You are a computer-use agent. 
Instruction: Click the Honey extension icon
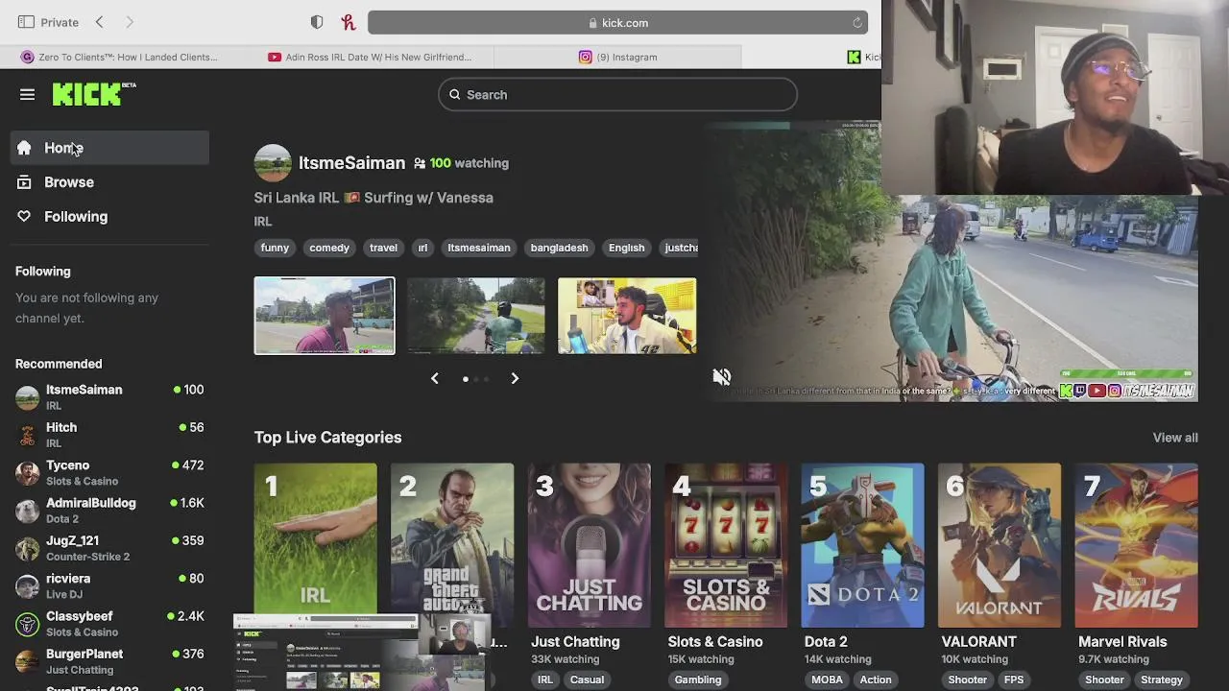point(349,22)
